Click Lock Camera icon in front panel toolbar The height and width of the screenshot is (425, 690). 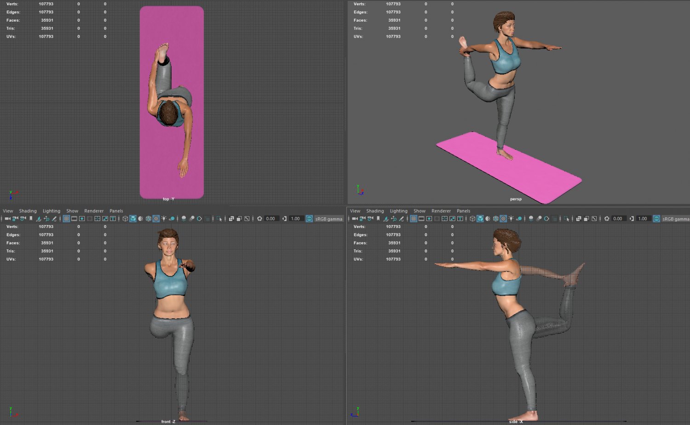(15, 219)
